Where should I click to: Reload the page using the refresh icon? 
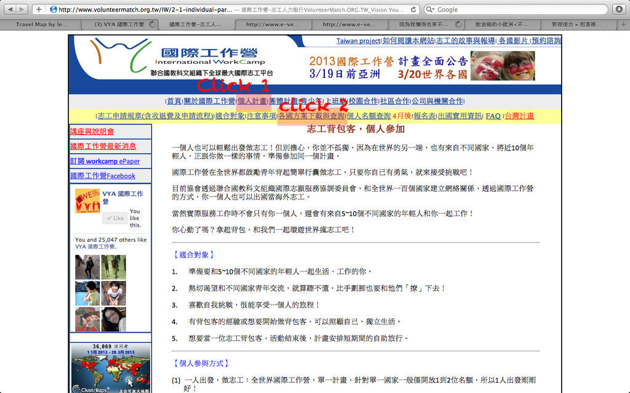click(413, 9)
